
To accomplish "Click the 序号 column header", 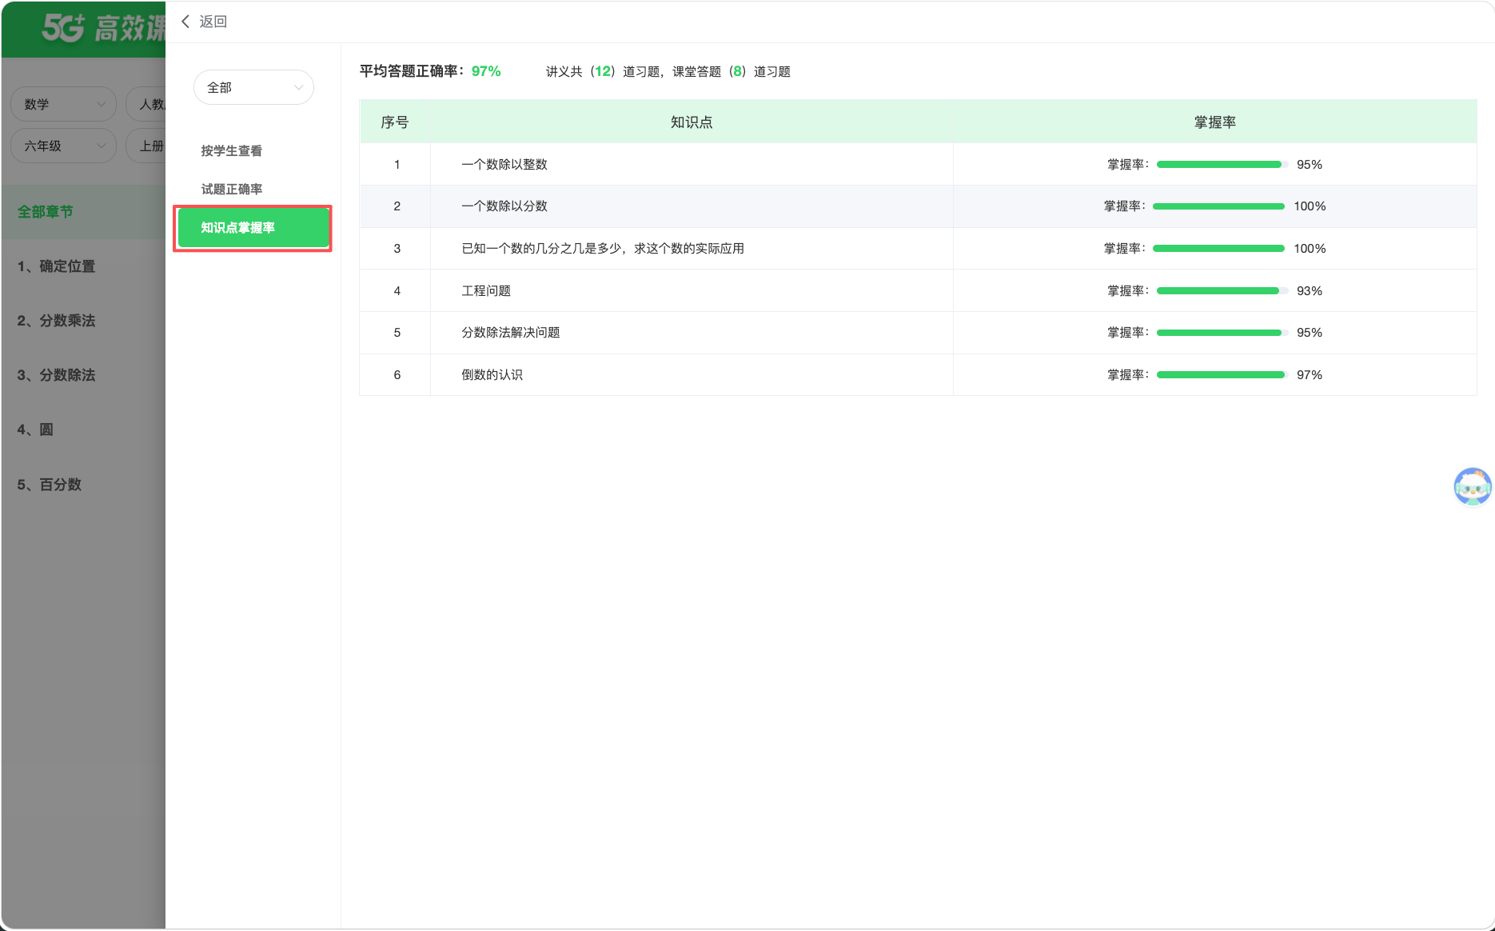I will [x=395, y=122].
